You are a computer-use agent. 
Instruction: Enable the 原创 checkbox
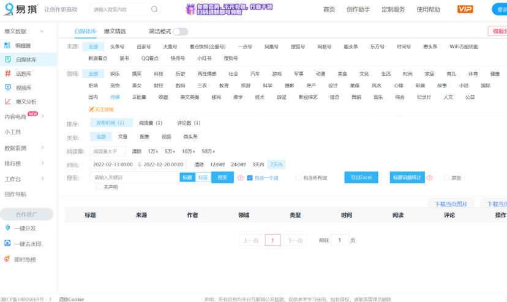(x=446, y=178)
